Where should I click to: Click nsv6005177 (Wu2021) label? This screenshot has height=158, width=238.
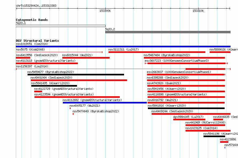[x=85, y=106]
